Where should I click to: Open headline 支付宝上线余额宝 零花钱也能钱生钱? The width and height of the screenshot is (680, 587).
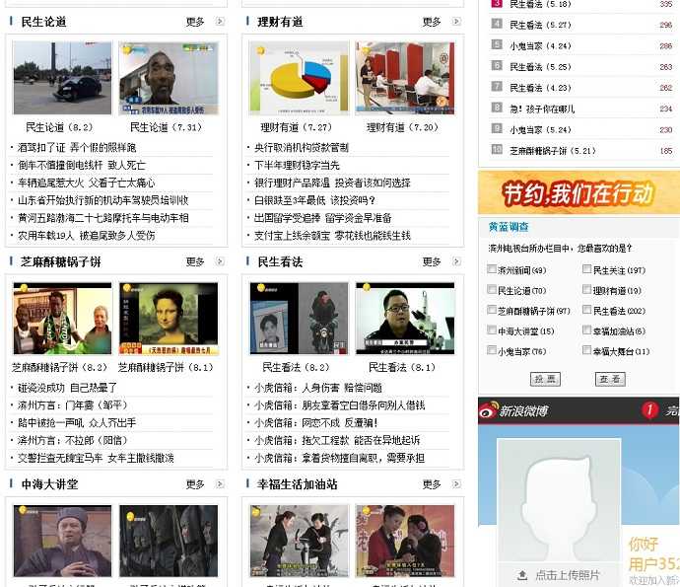(x=332, y=236)
